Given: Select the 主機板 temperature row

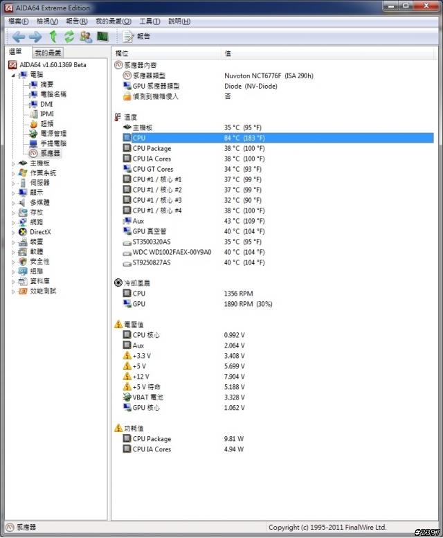Looking at the screenshot, I should 278,127.
